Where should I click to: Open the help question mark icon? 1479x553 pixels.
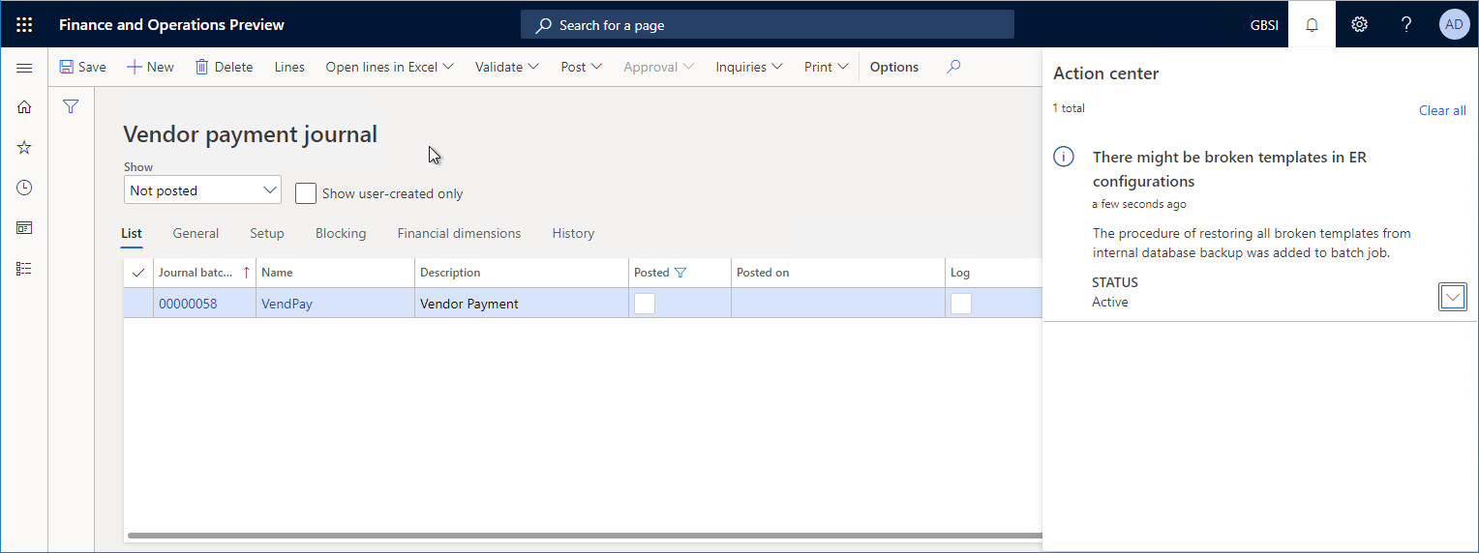pyautogui.click(x=1406, y=24)
